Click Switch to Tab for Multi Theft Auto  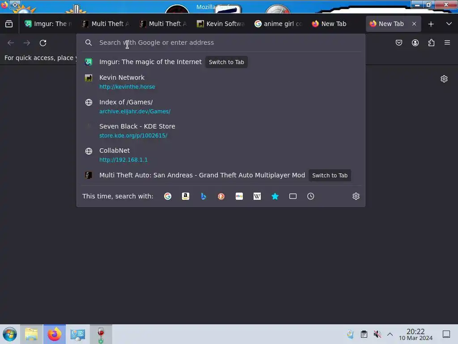click(x=330, y=176)
